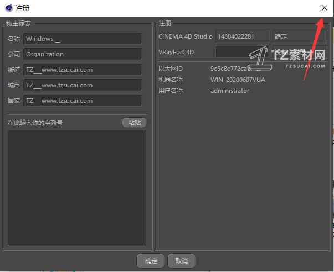Click the 物主标志 group heading
This screenshot has height=272, width=334.
coord(18,23)
